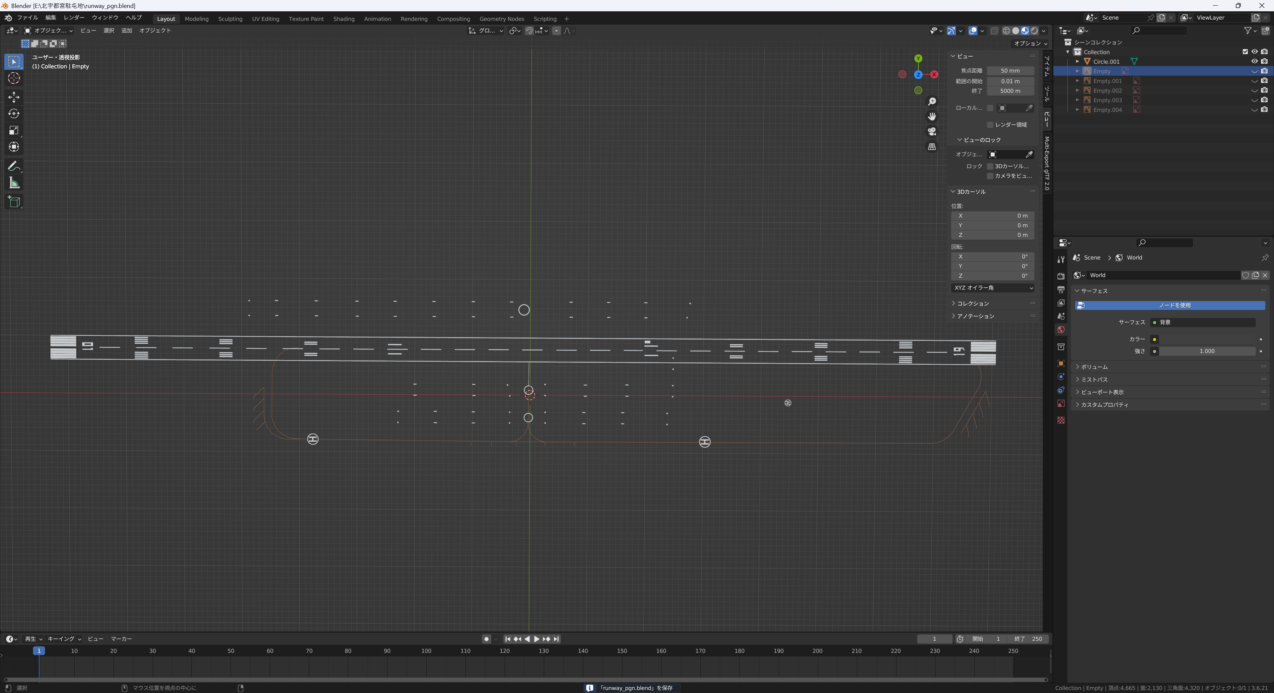1274x693 pixels.
Task: Open the Render properties tab icon
Action: click(1061, 276)
